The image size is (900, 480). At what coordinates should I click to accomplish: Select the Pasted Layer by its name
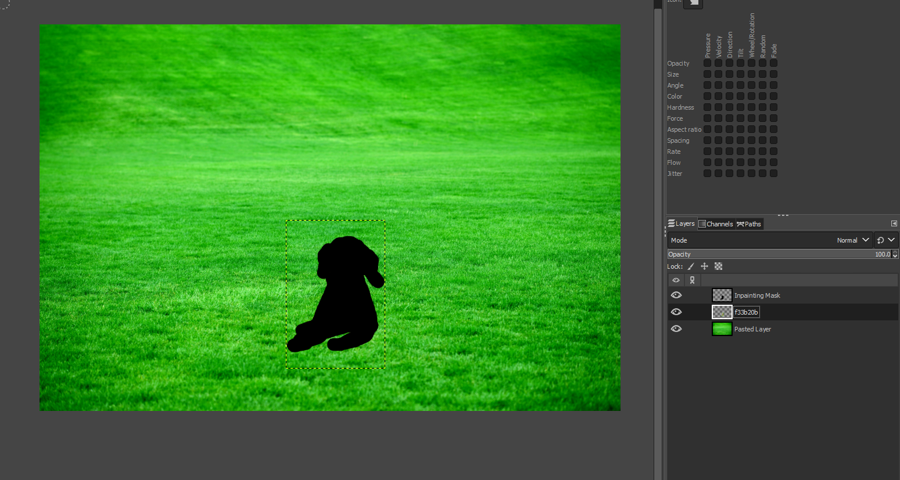point(752,329)
